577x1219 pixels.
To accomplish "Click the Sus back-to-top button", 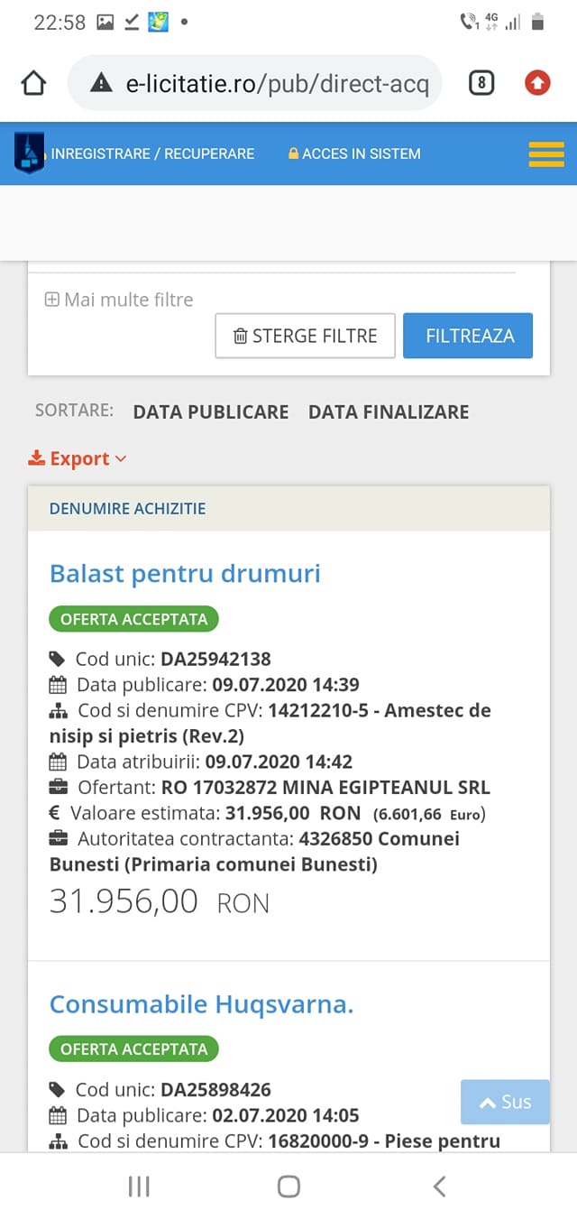I will [x=505, y=1102].
